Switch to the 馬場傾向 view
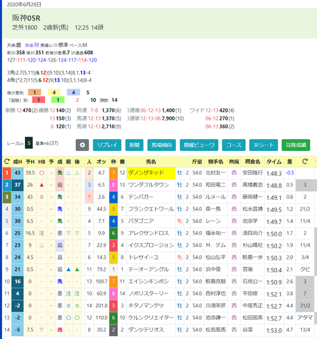 pyautogui.click(x=162, y=145)
